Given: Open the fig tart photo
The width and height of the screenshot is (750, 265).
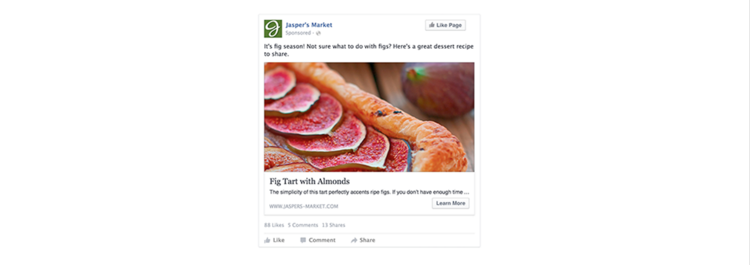Looking at the screenshot, I should point(369,117).
